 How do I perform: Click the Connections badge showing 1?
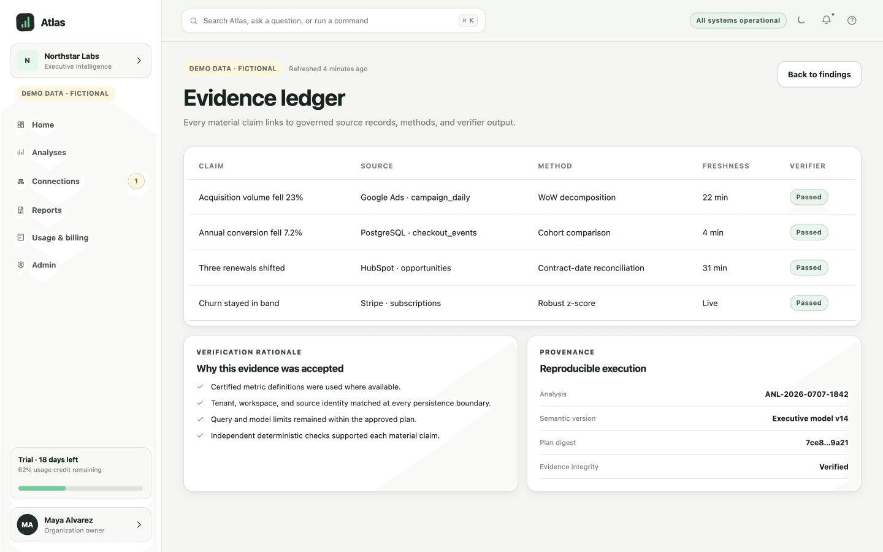pyautogui.click(x=136, y=182)
